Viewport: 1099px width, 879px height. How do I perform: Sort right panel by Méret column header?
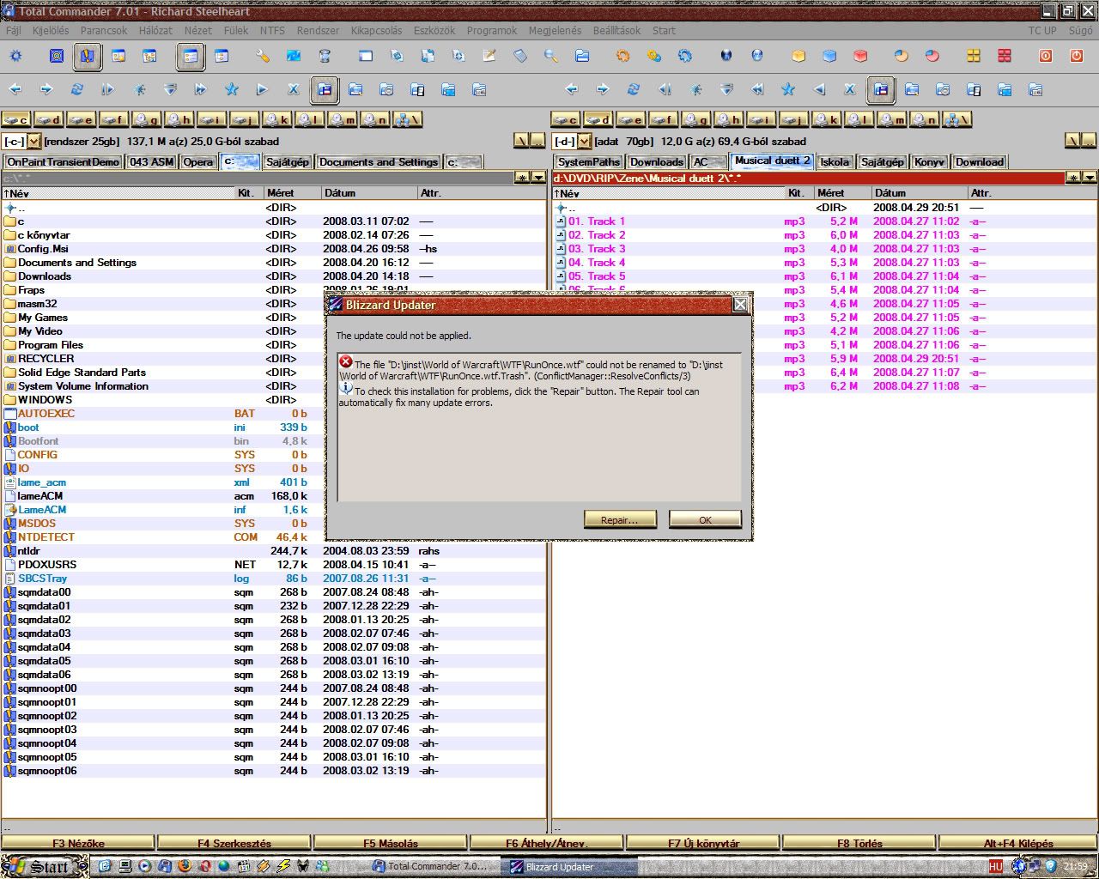click(x=841, y=193)
